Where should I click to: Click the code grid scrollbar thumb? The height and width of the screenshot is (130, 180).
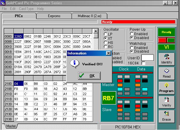point(96,36)
